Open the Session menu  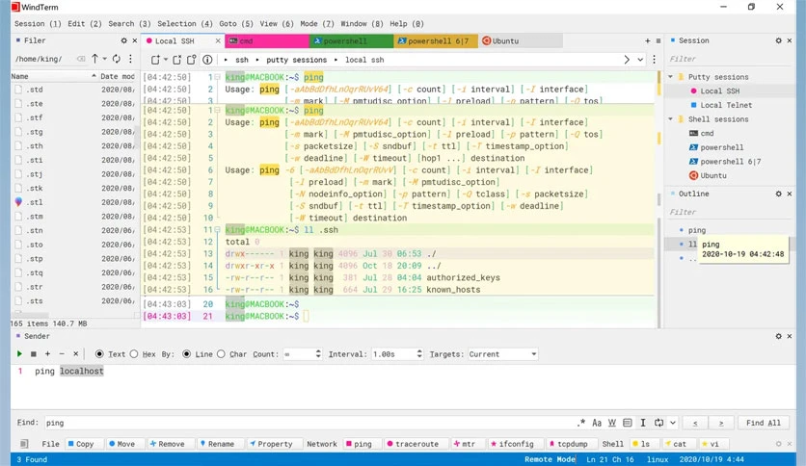[38, 24]
